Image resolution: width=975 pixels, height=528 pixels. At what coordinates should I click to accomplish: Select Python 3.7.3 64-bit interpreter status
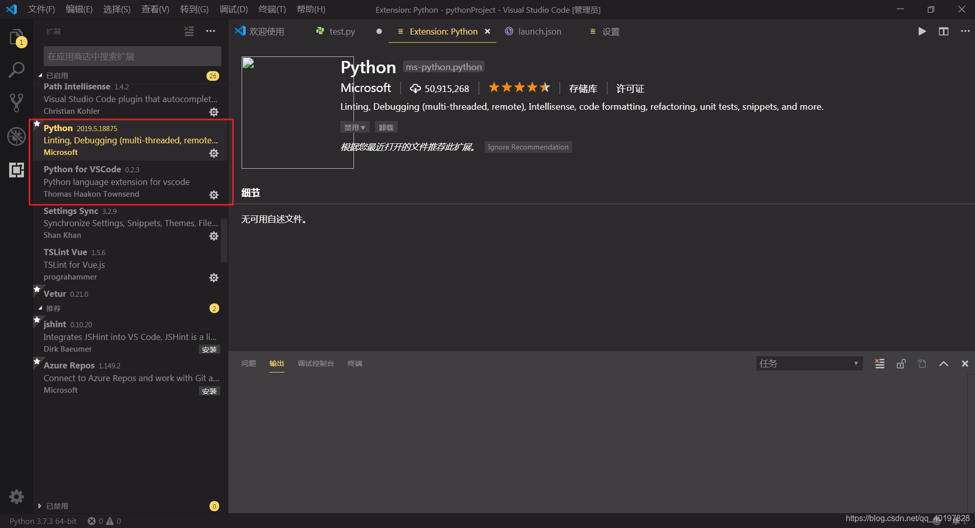[43, 521]
